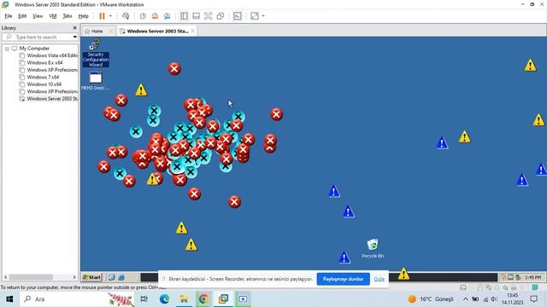Open the VM menu

[x=53, y=16]
